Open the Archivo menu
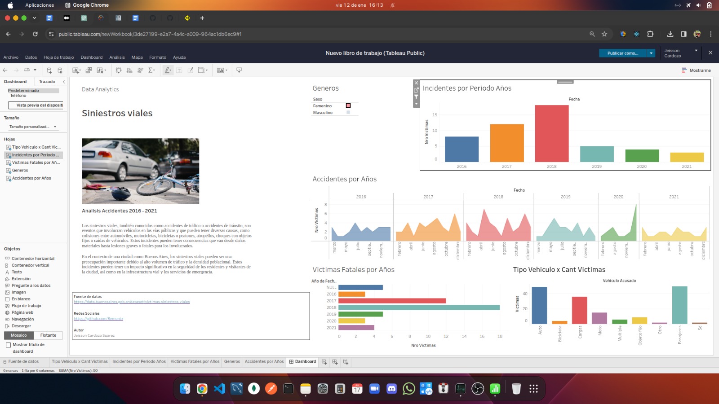 coord(11,57)
